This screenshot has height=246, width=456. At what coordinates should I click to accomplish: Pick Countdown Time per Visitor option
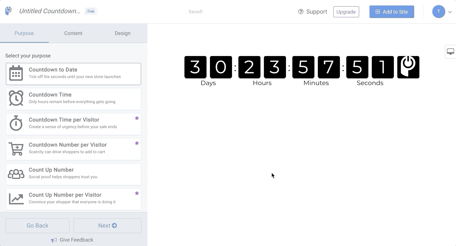[74, 124]
